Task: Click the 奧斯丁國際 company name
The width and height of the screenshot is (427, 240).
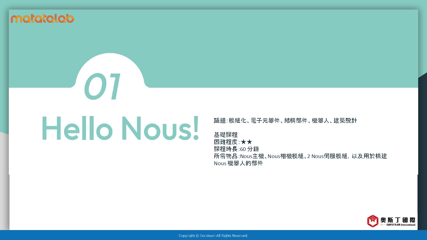Action: 398,220
